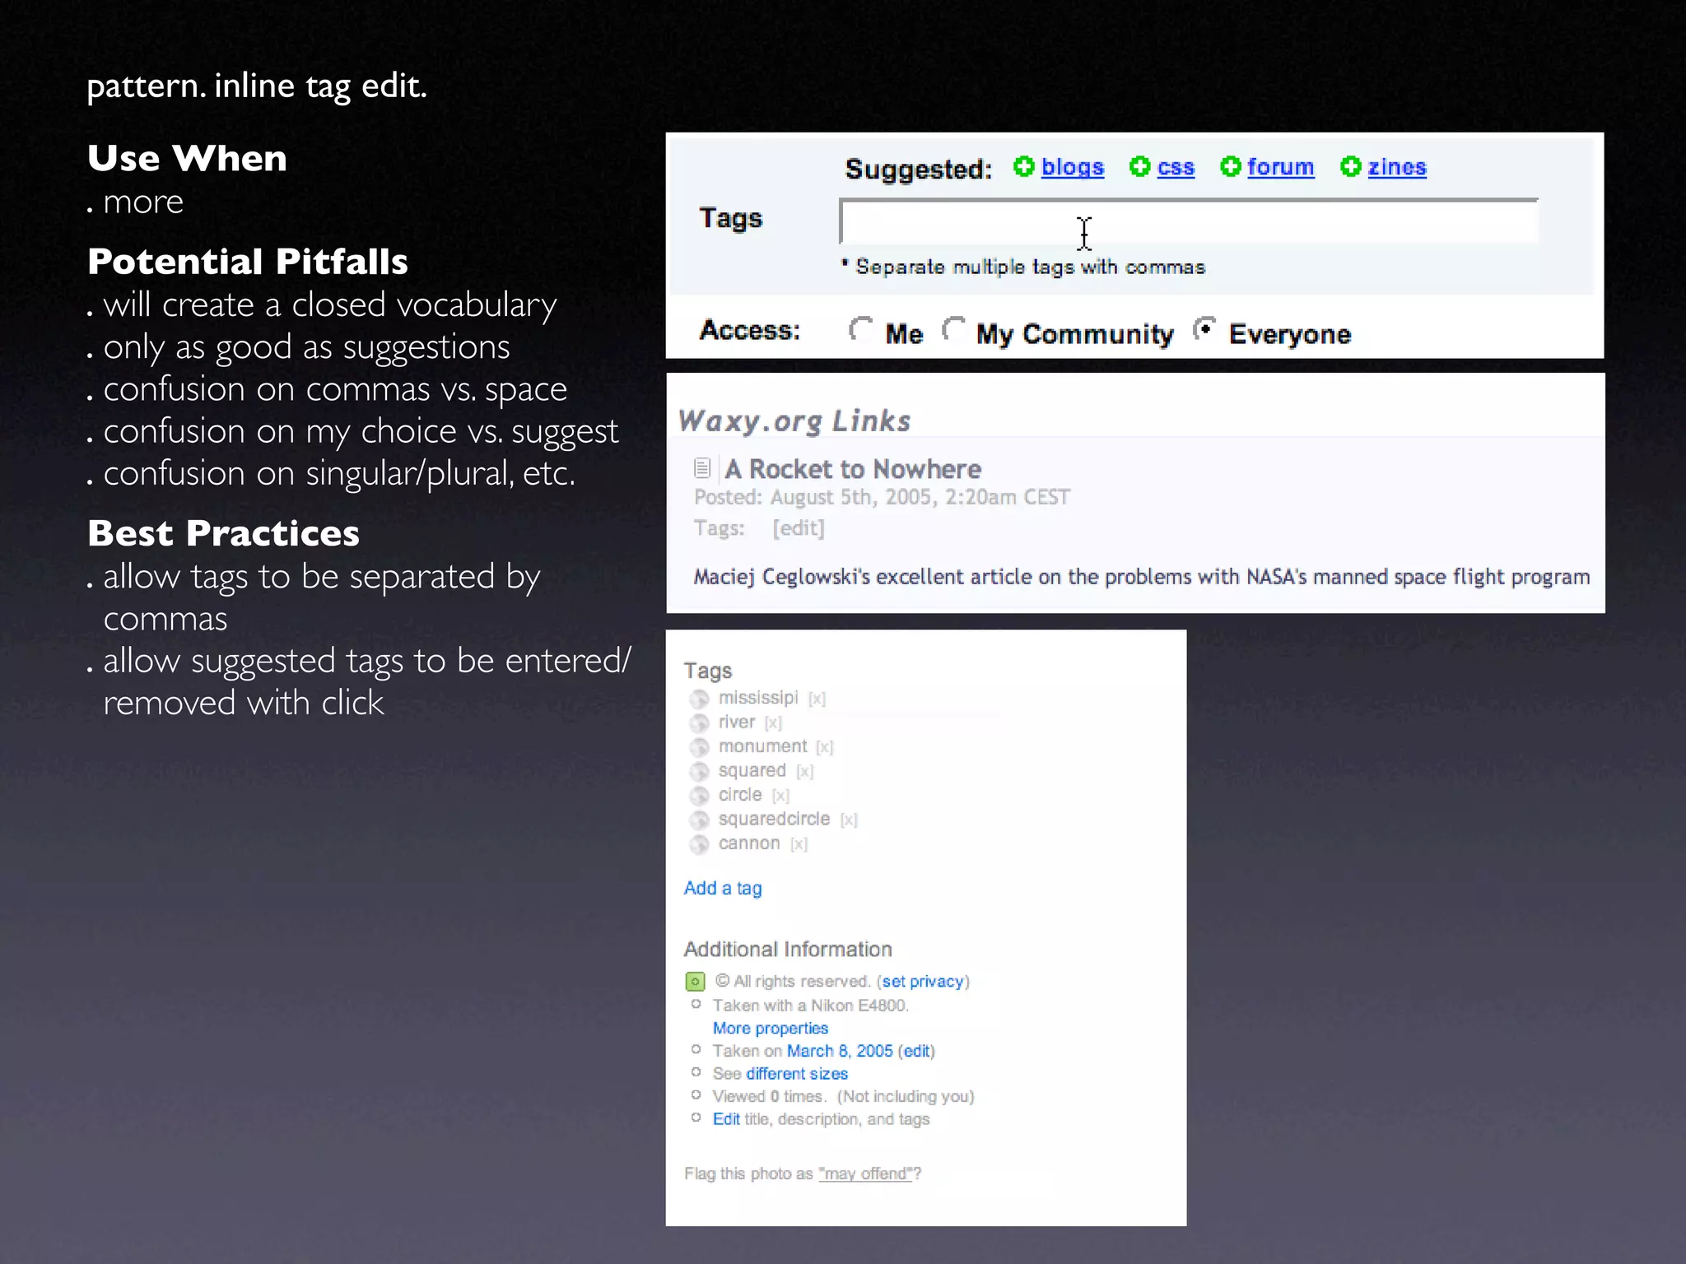Screen dimensions: 1686x1264
Task: Click the globe icon beside monument tag
Action: point(699,747)
